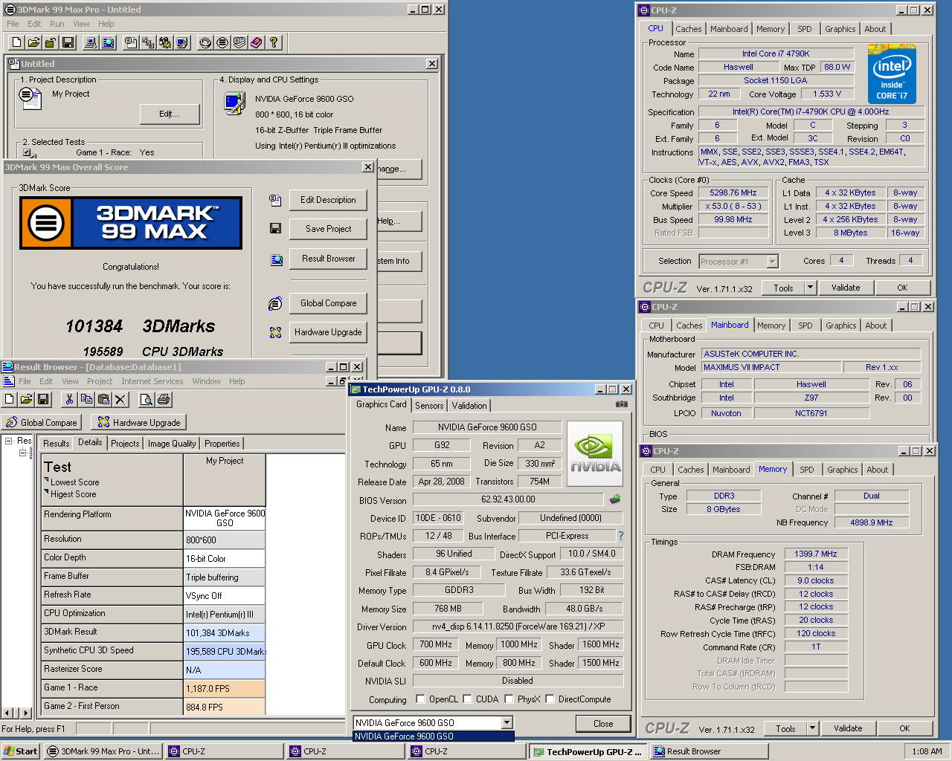This screenshot has height=761, width=952.
Task: Collapse the Res tree node in Result Browser
Action: [9, 441]
